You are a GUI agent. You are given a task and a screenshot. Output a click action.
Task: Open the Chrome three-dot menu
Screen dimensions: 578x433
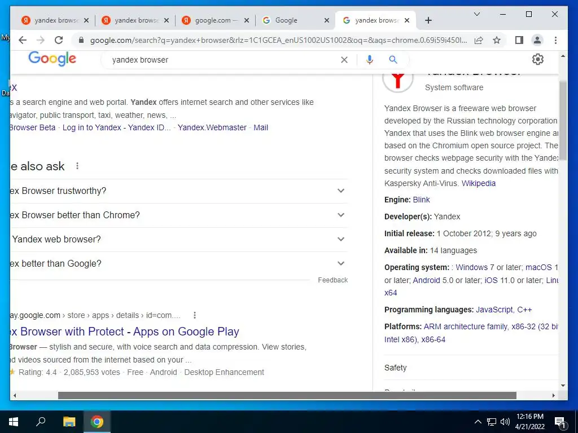555,40
